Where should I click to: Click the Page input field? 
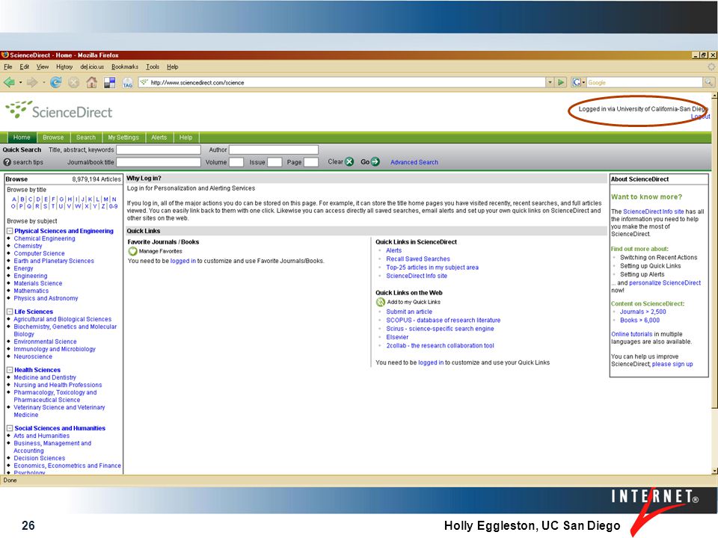point(311,162)
